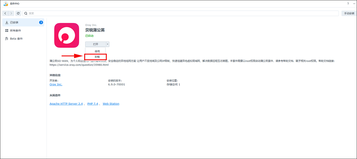Click the 手动安装 manual install button
The image size is (357, 159).
coord(349,13)
